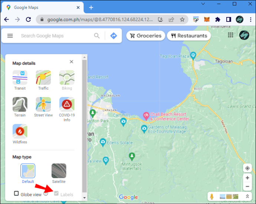Reload the Google Maps page

pos(29,20)
